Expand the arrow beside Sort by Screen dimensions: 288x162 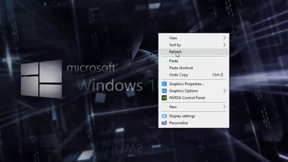[225, 45]
